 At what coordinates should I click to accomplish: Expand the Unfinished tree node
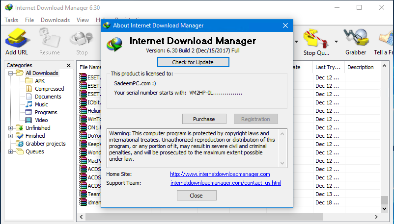(x=10, y=128)
